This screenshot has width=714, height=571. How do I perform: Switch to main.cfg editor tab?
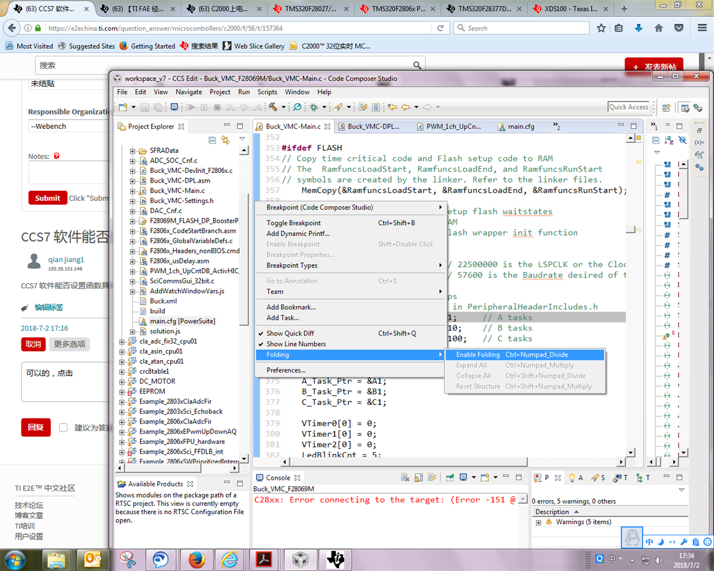(x=516, y=127)
